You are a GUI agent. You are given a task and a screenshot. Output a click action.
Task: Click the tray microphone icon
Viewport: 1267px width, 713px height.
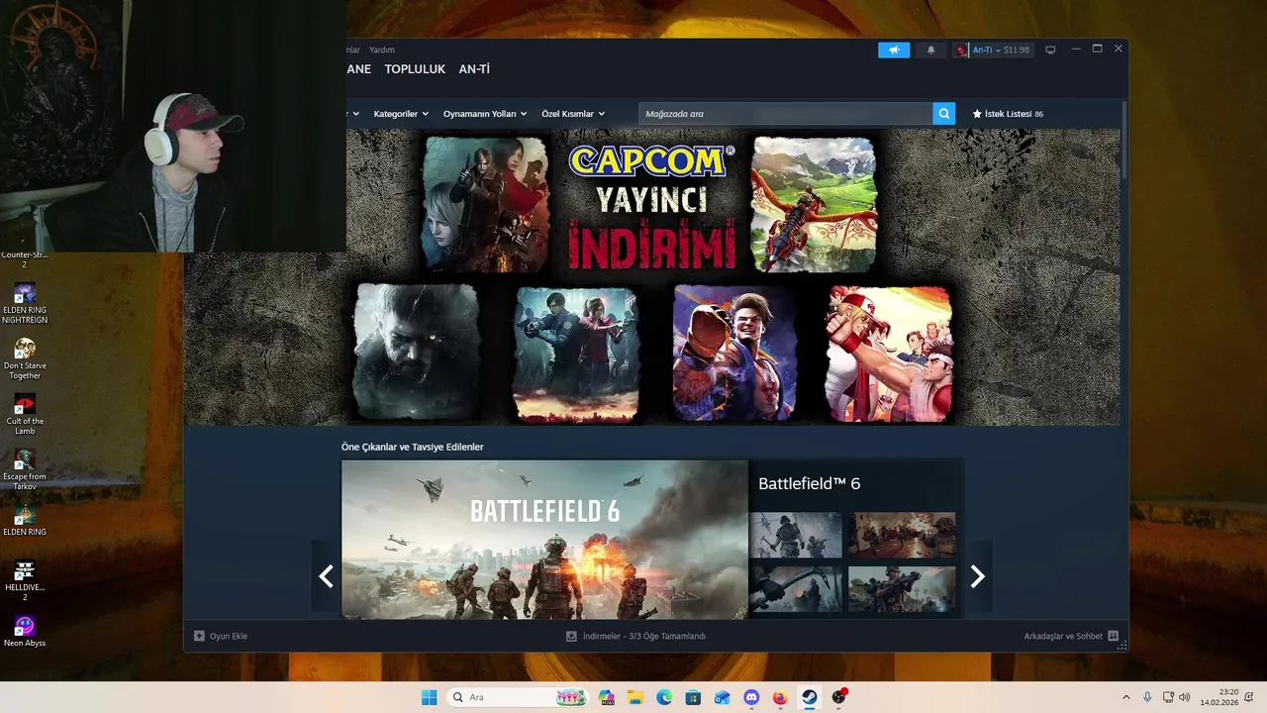pos(1147,697)
